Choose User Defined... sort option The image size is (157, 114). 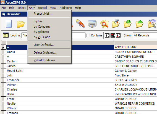49,45
